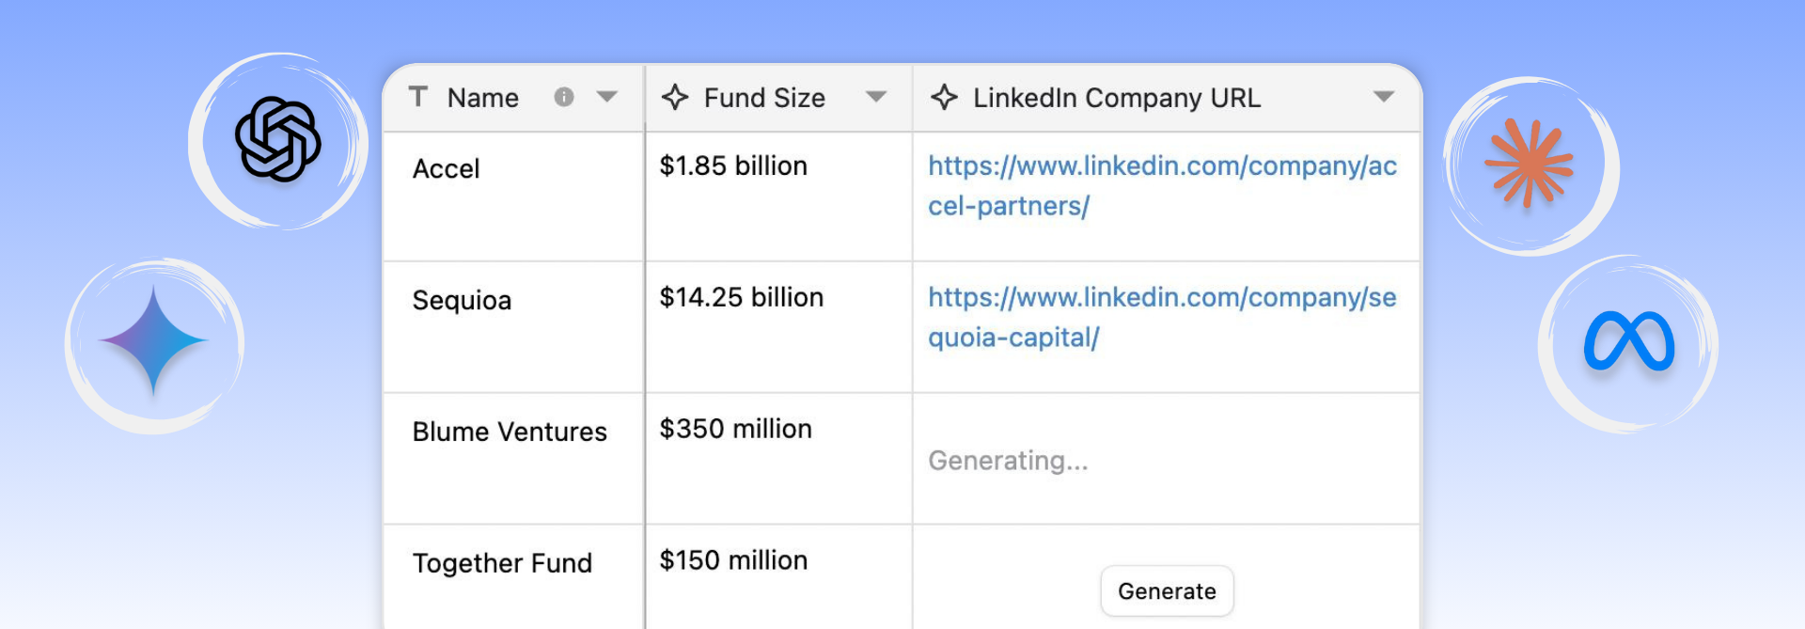This screenshot has height=629, width=1805.
Task: Click the $350 million fund size cell
Action: pyautogui.click(x=736, y=429)
